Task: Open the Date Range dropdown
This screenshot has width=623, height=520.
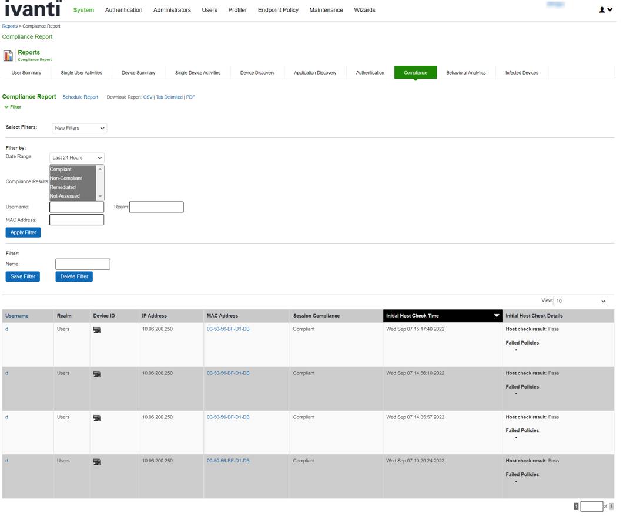Action: [x=76, y=158]
